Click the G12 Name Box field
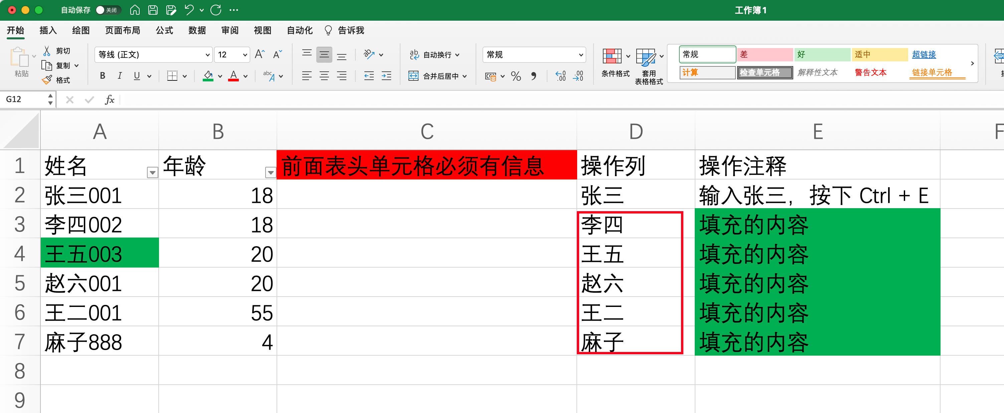Screen dimensions: 1004x413 click(24, 99)
